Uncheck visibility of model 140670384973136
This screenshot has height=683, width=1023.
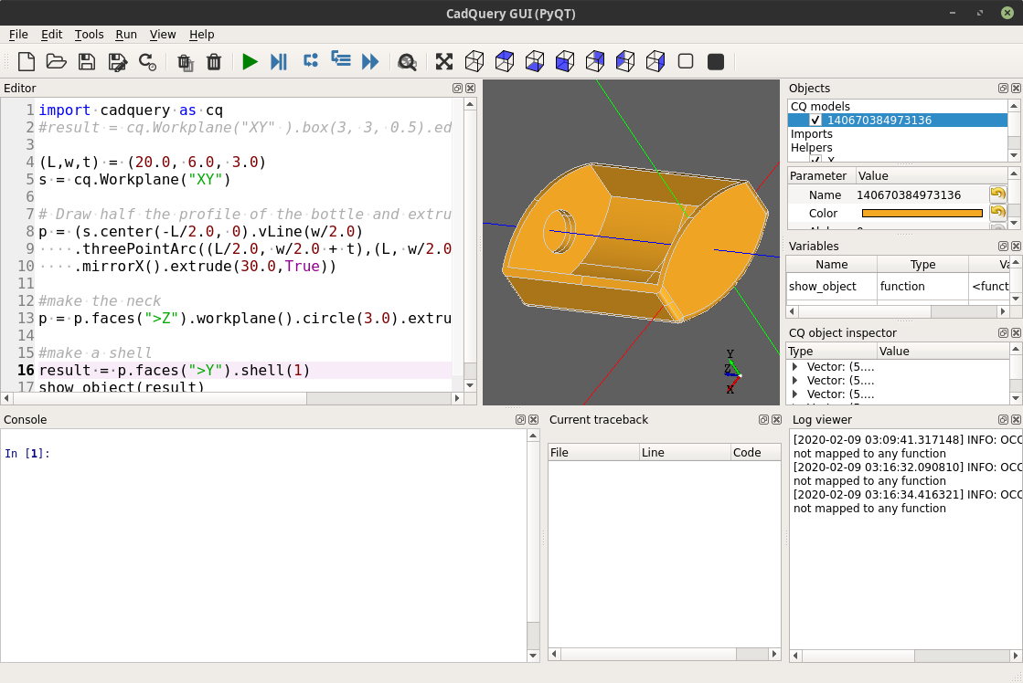pyautogui.click(x=815, y=120)
